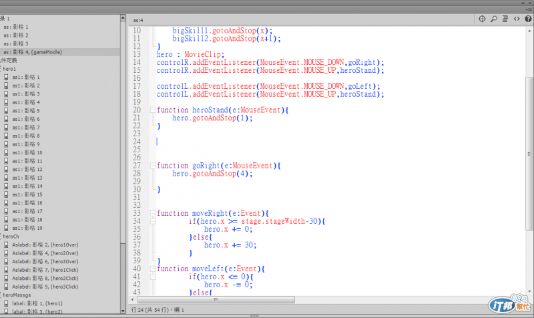The image size is (534, 318).
Task: Select as1: 影格 9 script
Action: [x=26, y=144]
